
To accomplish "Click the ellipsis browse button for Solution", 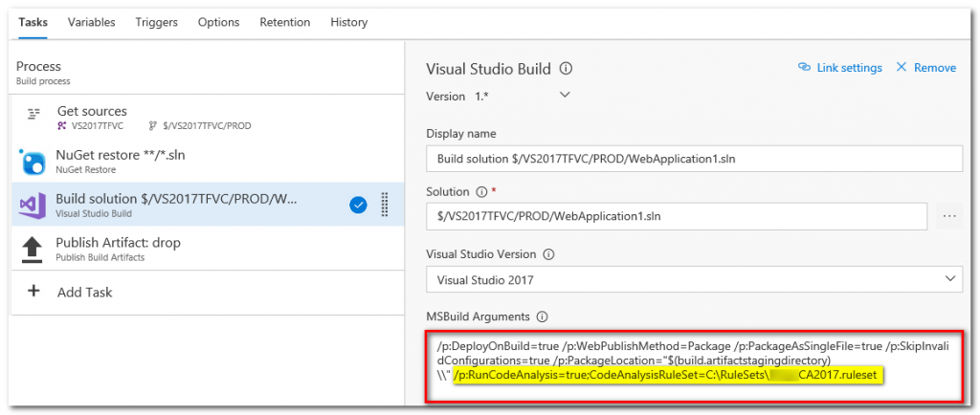I will (949, 216).
